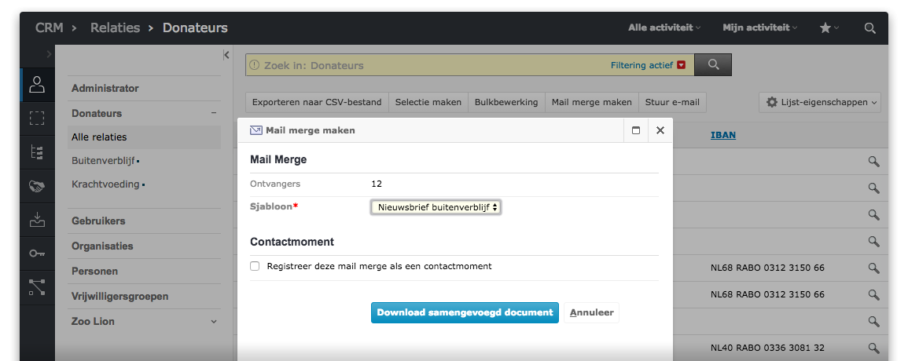Image resolution: width=908 pixels, height=361 pixels.
Task: Open the detail magnifier in the second list row
Action: pyautogui.click(x=874, y=188)
